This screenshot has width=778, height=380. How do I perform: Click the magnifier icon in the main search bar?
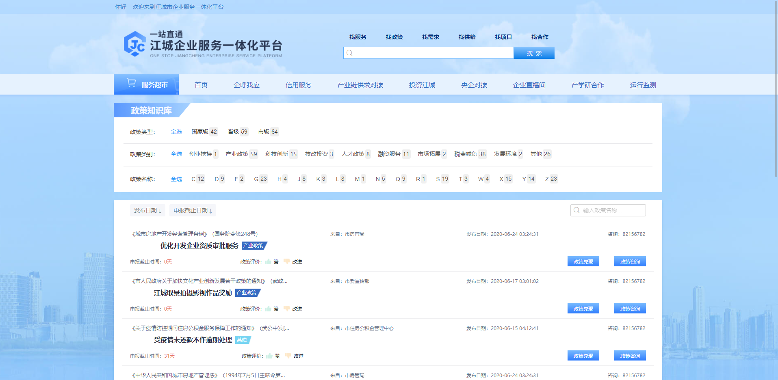(x=349, y=53)
